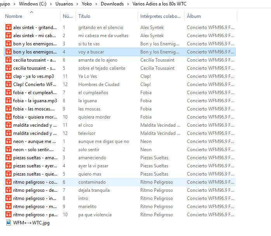This screenshot has width=271, height=236.
Task: Go to Windows (C:) in the address bar
Action: click(33, 4)
